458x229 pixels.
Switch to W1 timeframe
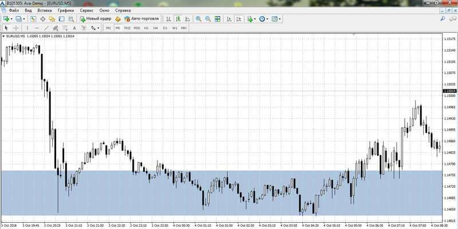pos(175,28)
